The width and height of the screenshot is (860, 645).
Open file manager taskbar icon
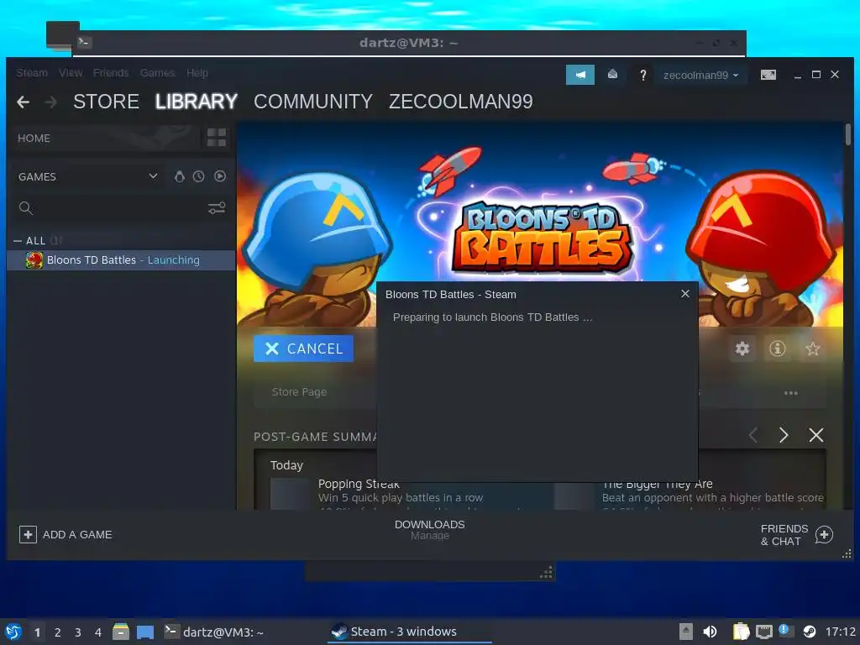[x=121, y=632]
